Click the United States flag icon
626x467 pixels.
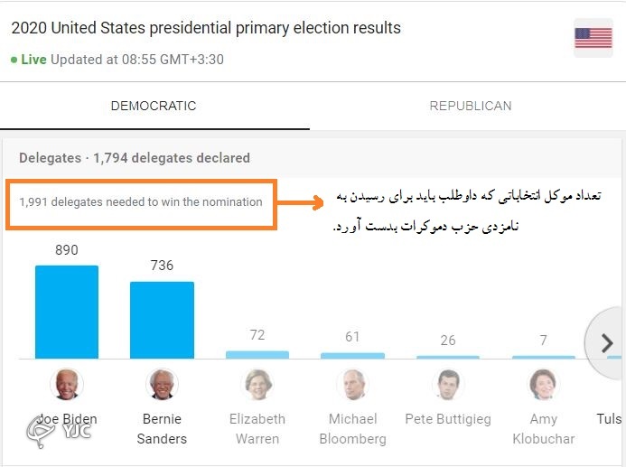point(593,38)
